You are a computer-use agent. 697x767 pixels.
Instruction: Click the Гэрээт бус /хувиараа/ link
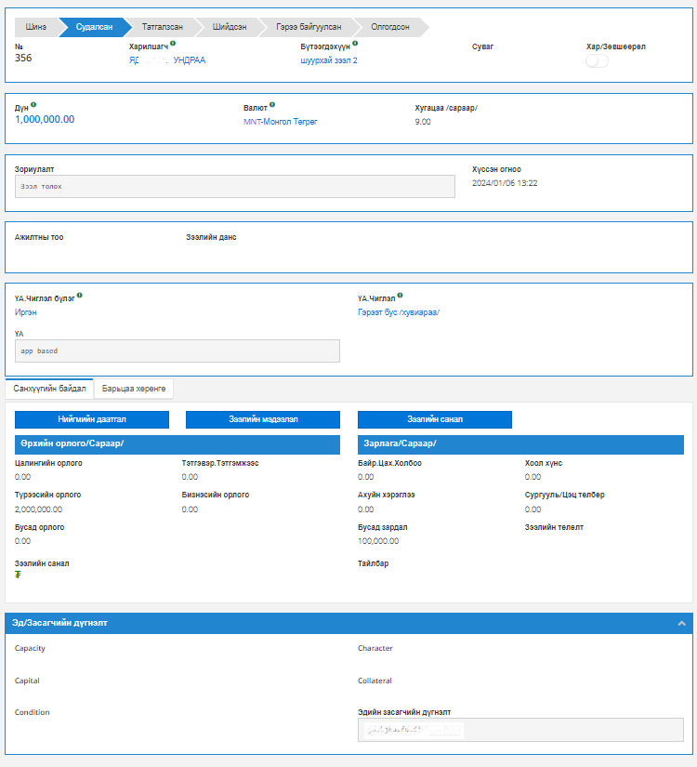(x=399, y=312)
